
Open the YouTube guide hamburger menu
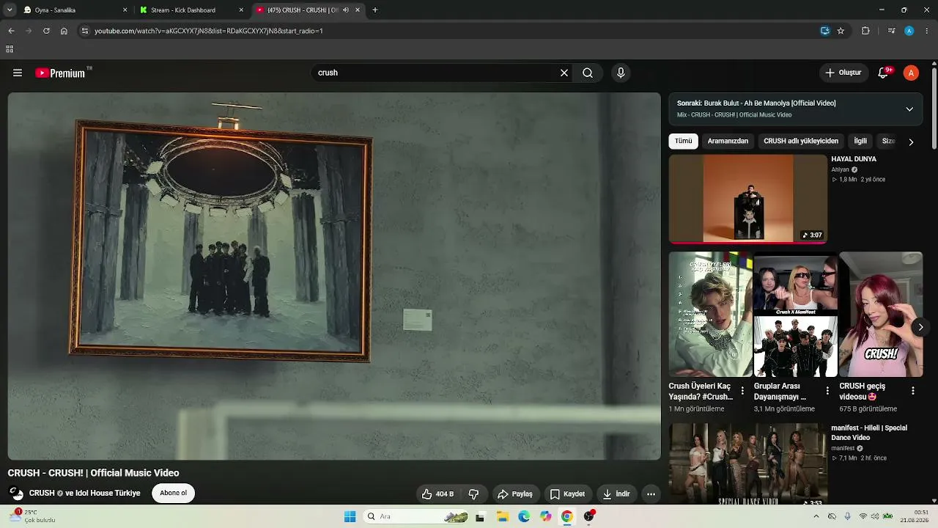18,73
